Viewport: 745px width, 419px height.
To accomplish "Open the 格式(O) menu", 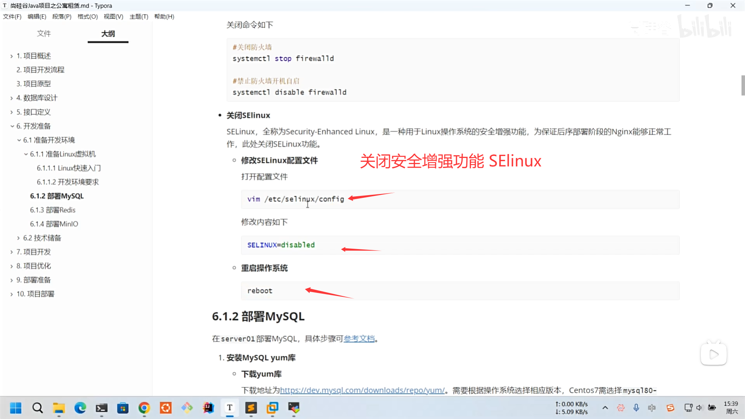I will tap(87, 17).
